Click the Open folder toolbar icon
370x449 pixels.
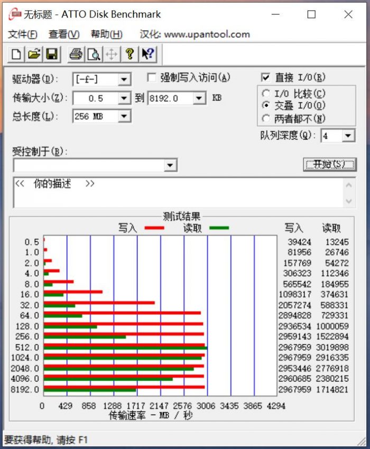(34, 54)
